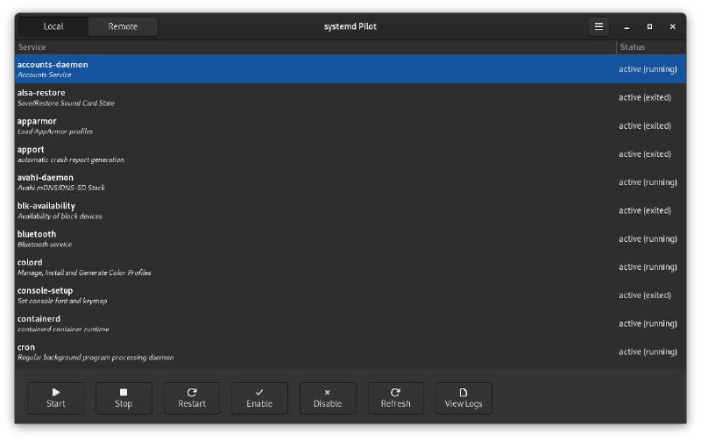The width and height of the screenshot is (701, 440).
Task: Select the apparmor service row
Action: [350, 125]
